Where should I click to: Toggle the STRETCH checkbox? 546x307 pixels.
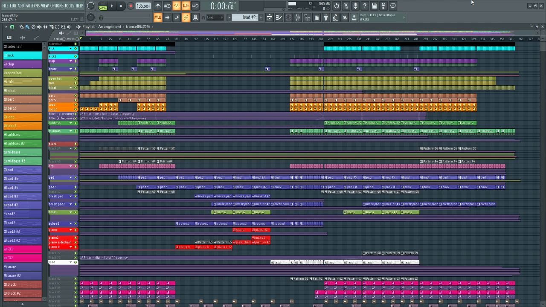pyautogui.click(x=76, y=39)
